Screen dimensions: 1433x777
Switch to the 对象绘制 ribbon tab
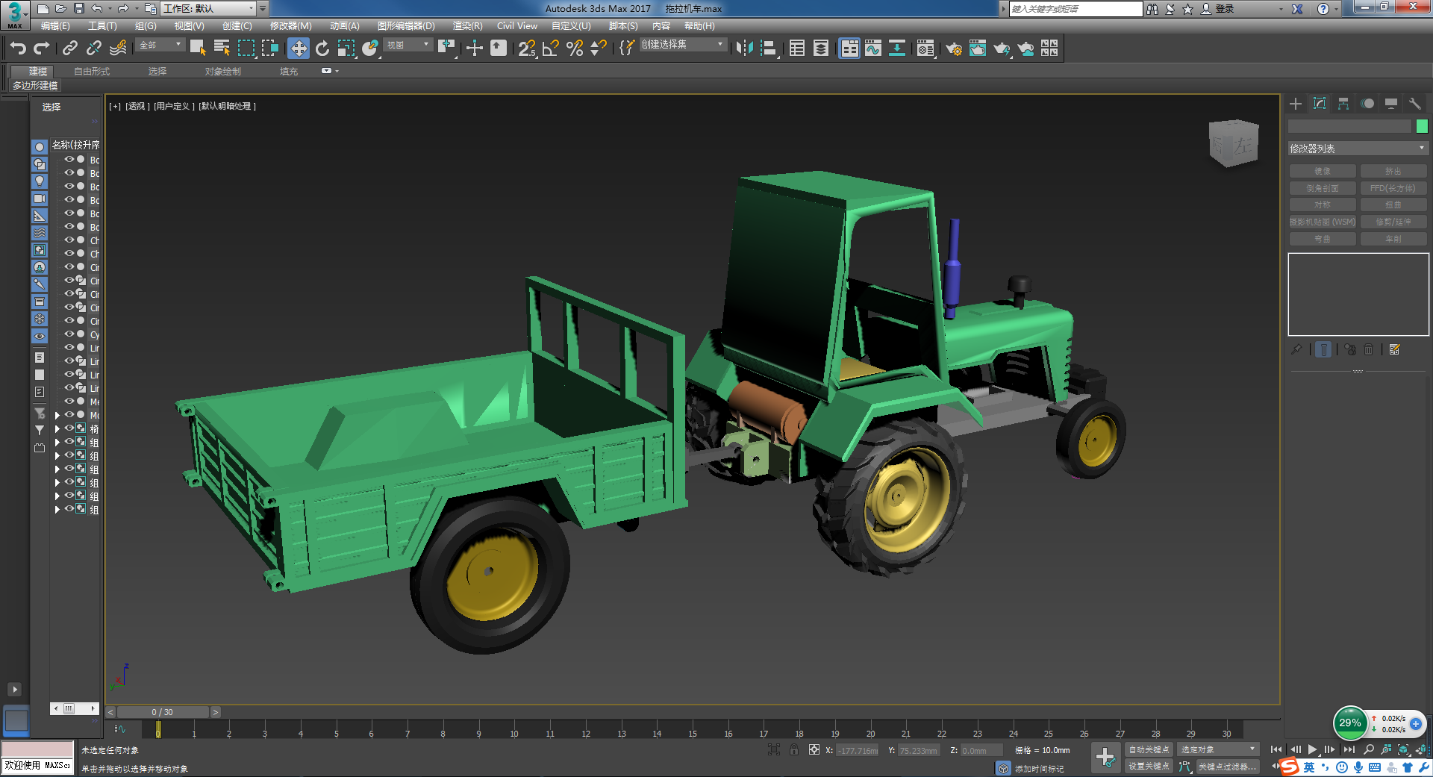tap(222, 72)
